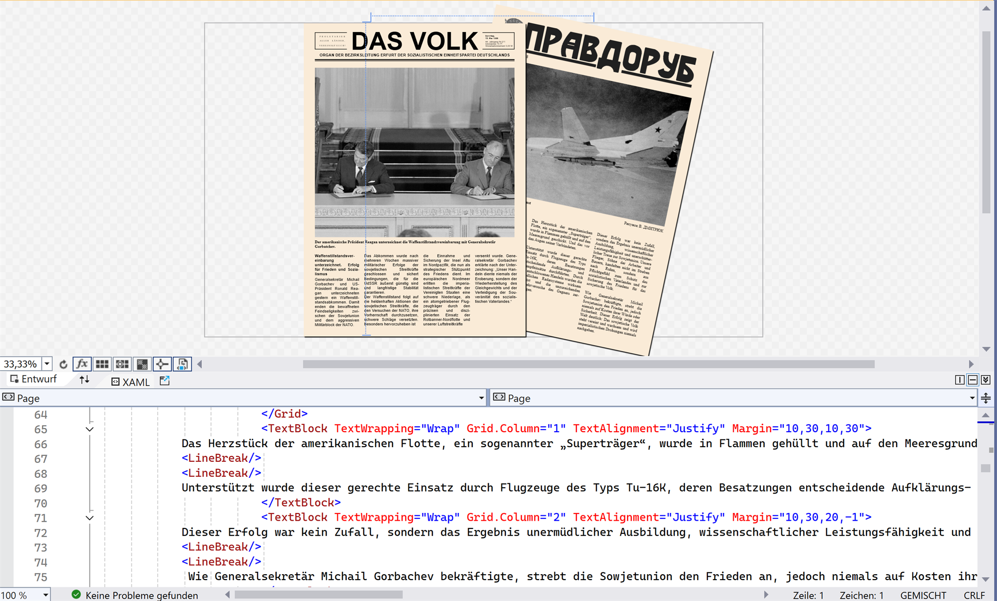Screen dimensions: 997x601
Task: Click the code editor horizontal scrollbar thumb
Action: coord(318,595)
